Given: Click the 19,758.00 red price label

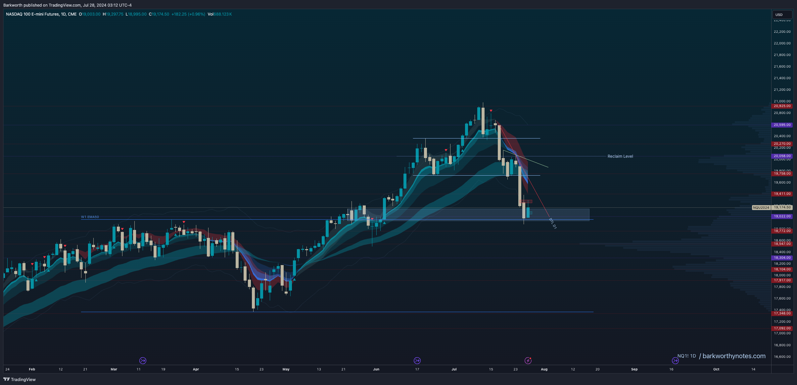Looking at the screenshot, I should (782, 174).
